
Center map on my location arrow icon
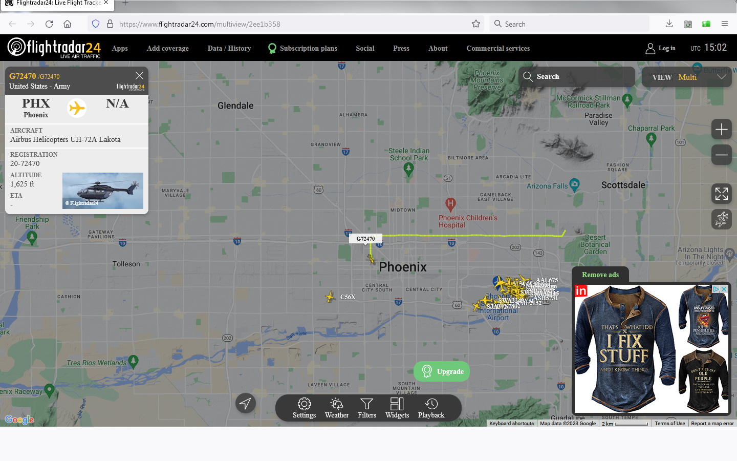pos(246,404)
